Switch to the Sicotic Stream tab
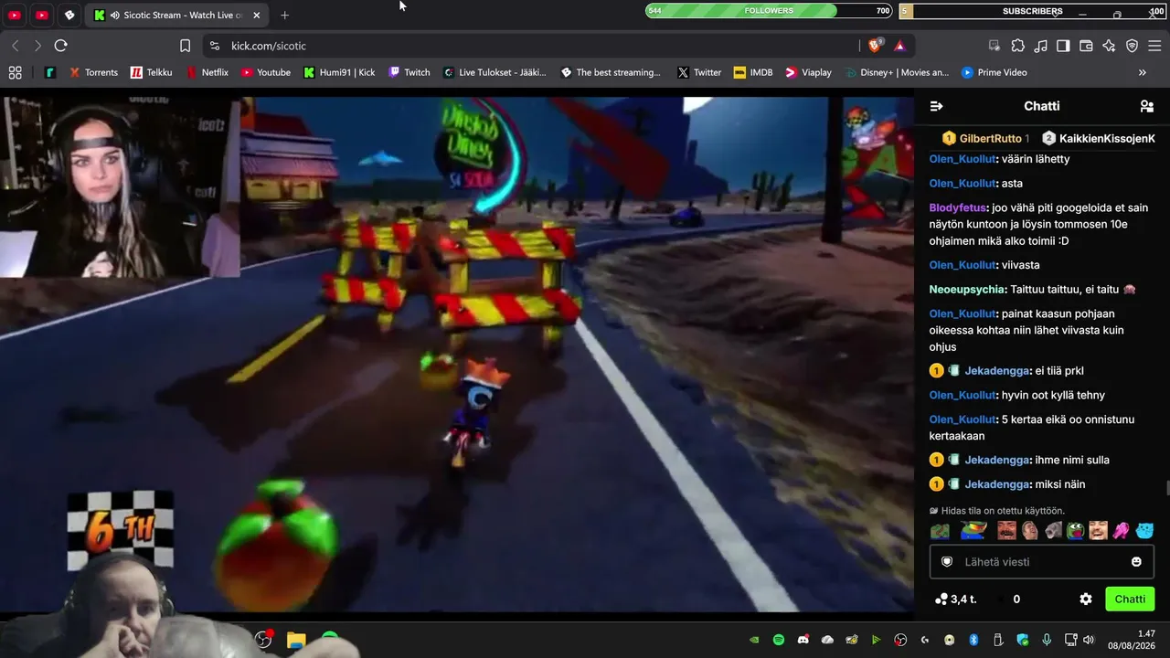The image size is (1170, 658). click(176, 16)
